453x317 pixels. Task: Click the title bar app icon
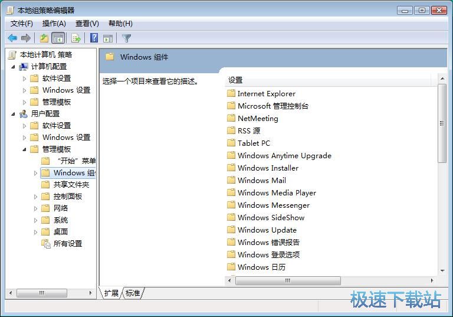click(10, 11)
